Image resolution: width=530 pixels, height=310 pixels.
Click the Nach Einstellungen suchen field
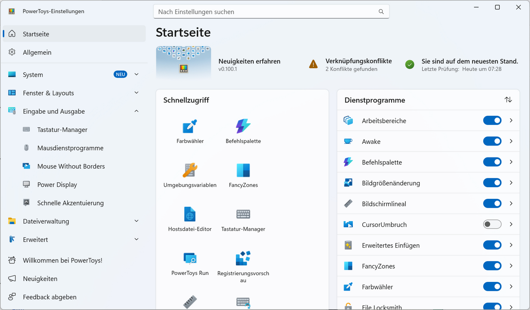(271, 12)
